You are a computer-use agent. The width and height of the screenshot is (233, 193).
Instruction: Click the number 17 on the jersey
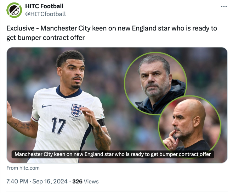pyautogui.click(x=58, y=126)
